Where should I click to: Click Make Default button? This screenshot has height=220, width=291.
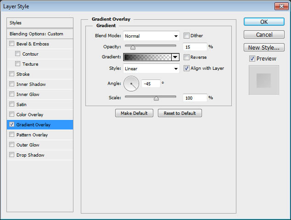tap(134, 113)
